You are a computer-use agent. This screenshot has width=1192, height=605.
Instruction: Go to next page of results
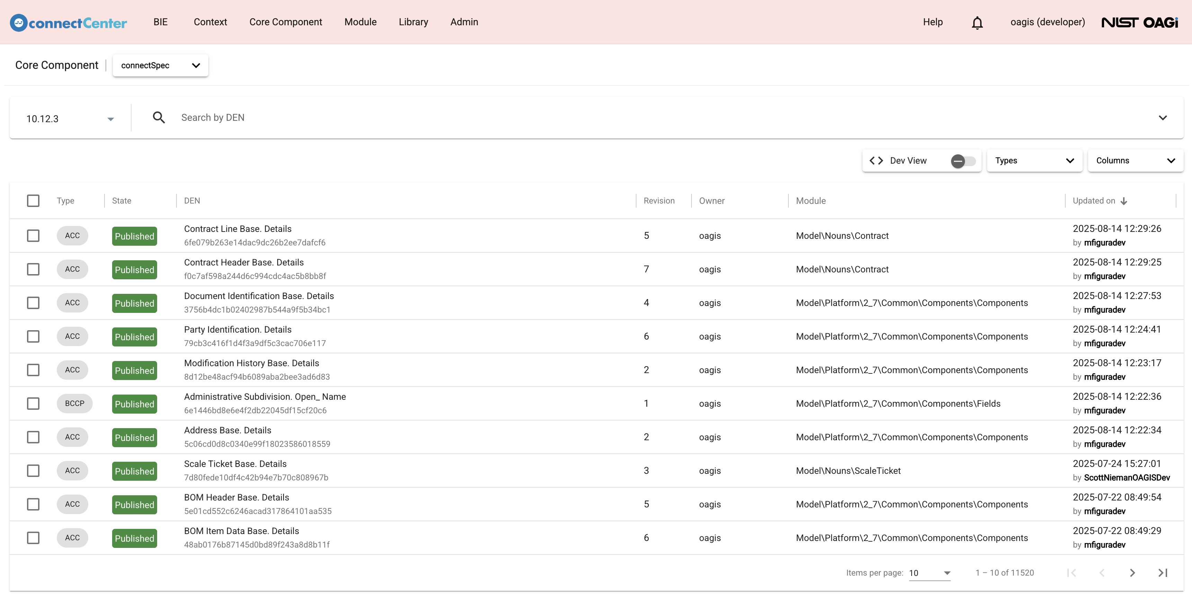click(1132, 572)
